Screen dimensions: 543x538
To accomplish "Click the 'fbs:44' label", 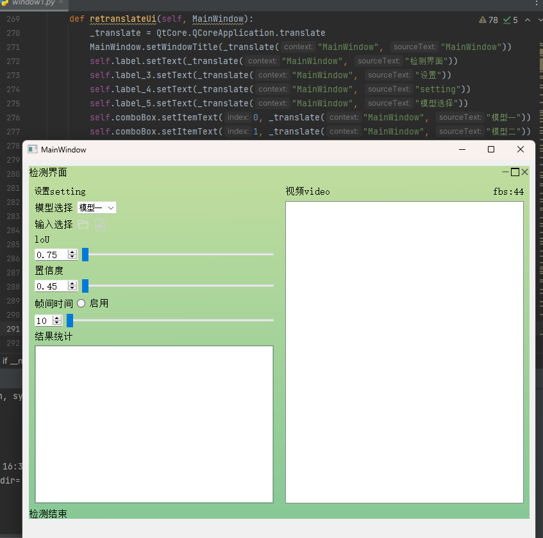I will click(508, 192).
